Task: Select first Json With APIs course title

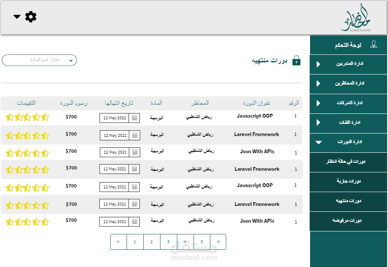Action: tap(257, 151)
